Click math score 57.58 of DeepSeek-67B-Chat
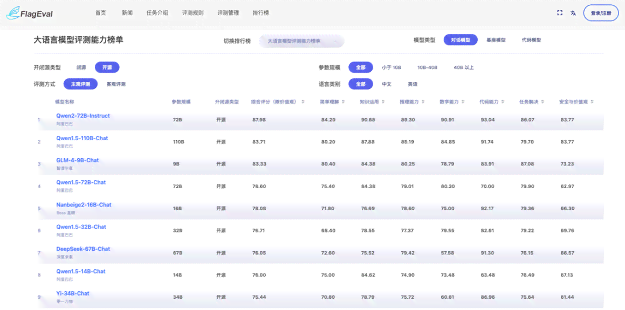This screenshot has width=625, height=310. pos(447,253)
